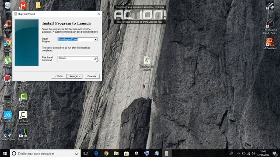Open File Explorer from taskbar
Screen dimensions: 280x157
click(116, 153)
